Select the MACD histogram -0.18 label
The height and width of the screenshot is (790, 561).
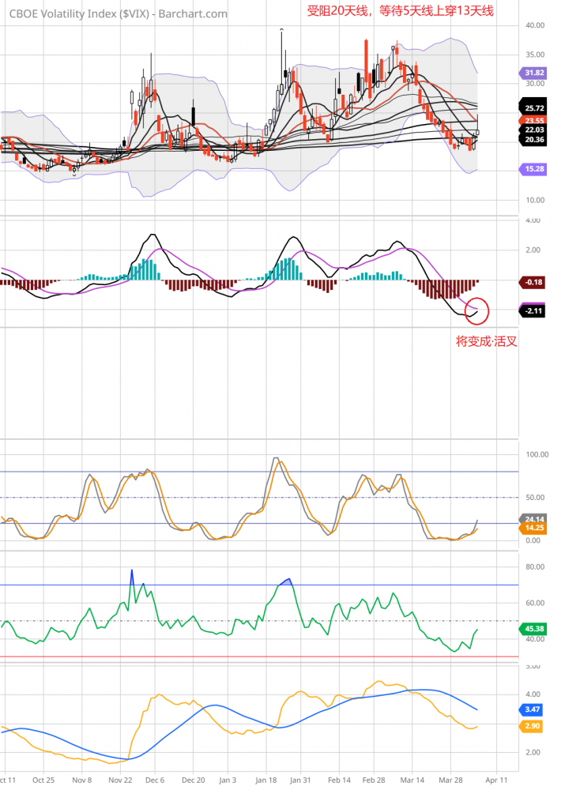(534, 281)
